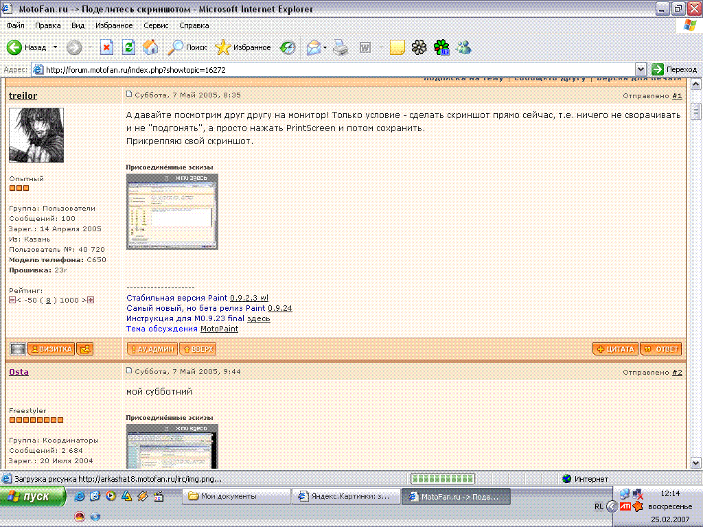Screen dimensions: 703x527
Task: Open the Messenger people icon
Action: [x=463, y=47]
